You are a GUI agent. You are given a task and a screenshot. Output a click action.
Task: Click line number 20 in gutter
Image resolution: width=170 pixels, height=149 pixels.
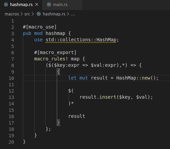[11, 142]
